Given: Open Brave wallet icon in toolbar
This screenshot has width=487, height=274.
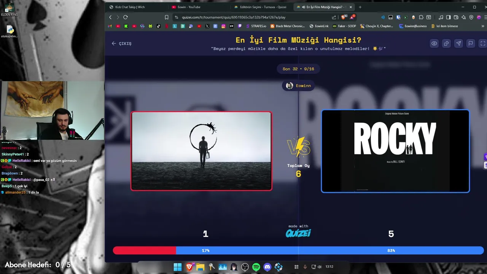Looking at the screenshot, I should coord(456,17).
